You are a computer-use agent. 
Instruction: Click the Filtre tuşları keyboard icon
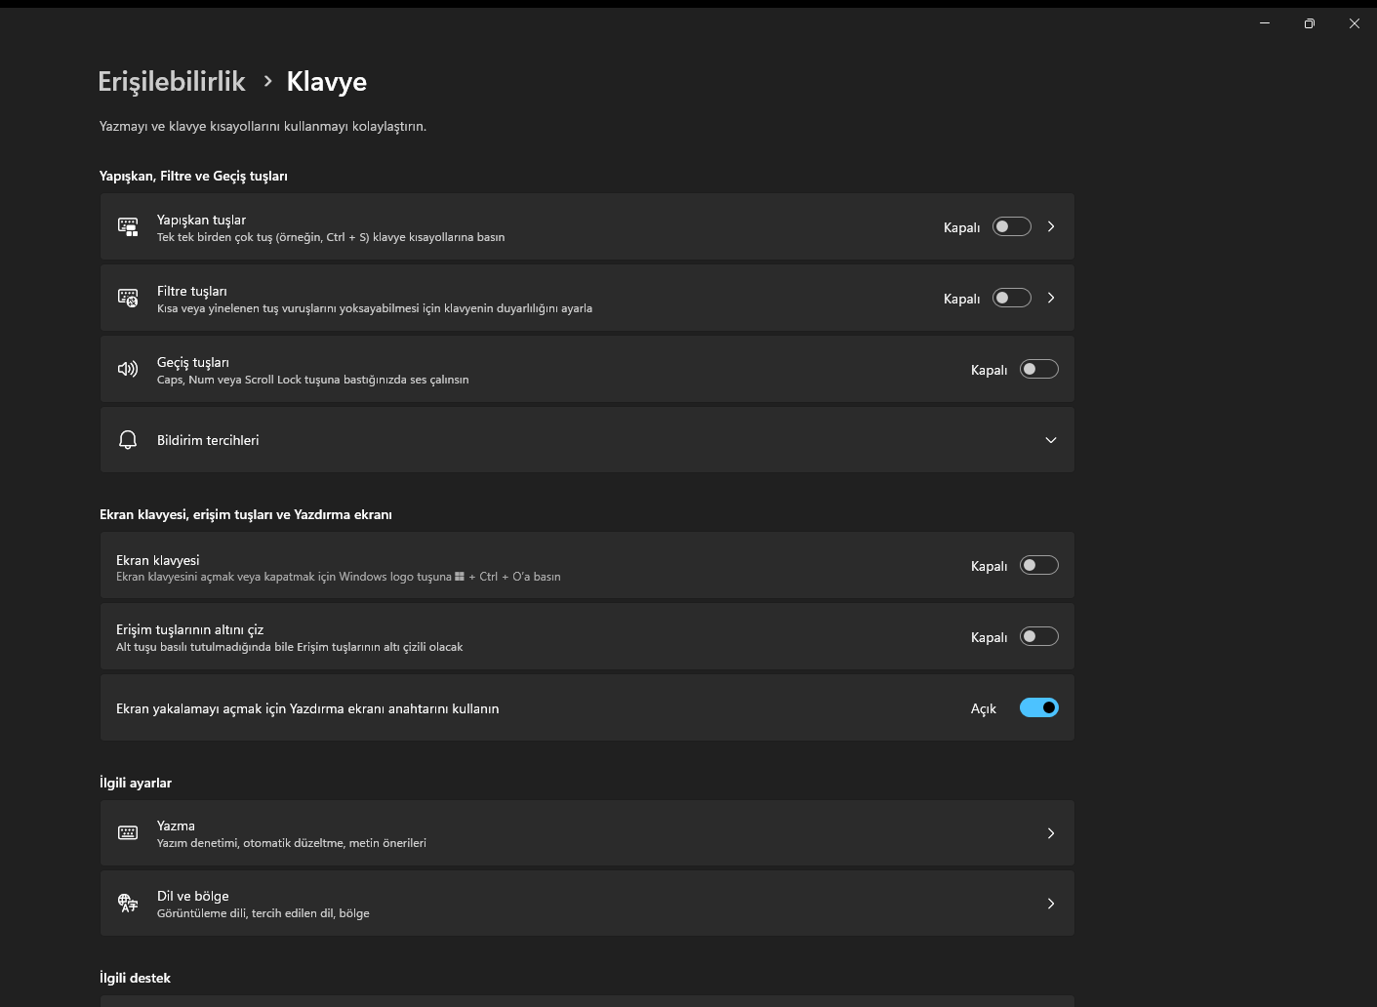(x=128, y=298)
